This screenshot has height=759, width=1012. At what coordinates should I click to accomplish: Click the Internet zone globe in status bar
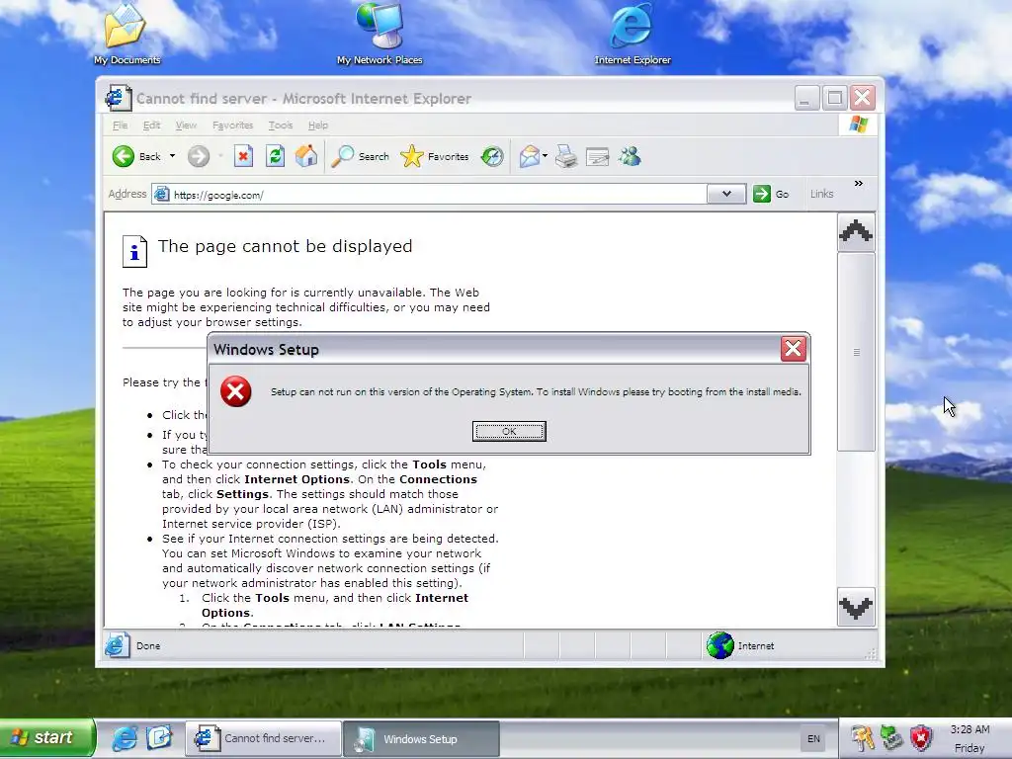coord(719,645)
